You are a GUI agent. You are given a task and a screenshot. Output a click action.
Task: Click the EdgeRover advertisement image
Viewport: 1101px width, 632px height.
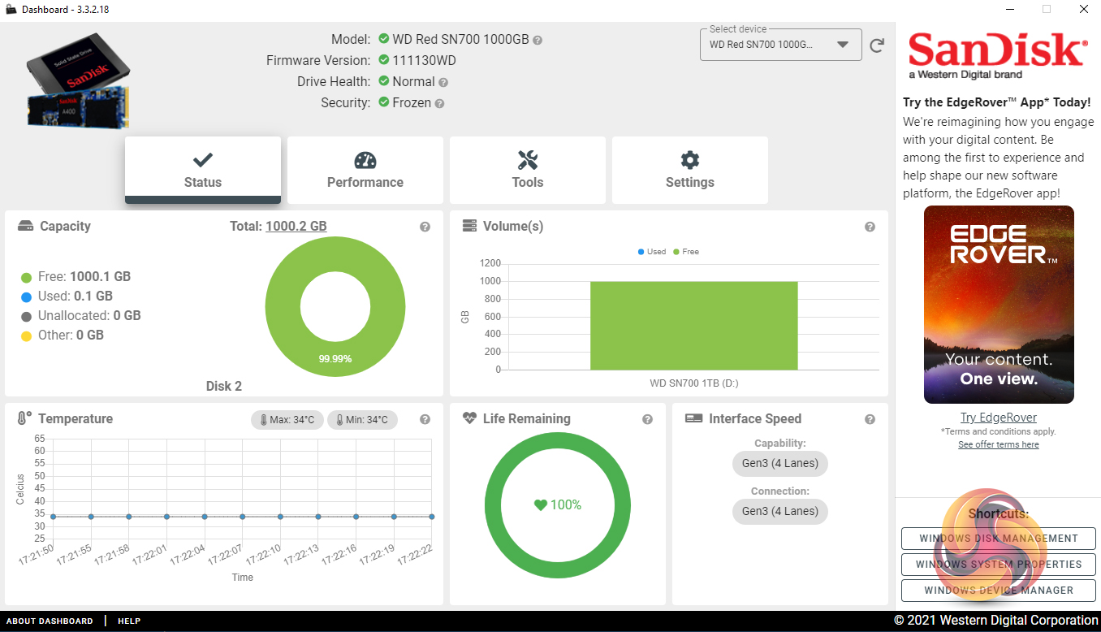[x=999, y=305]
